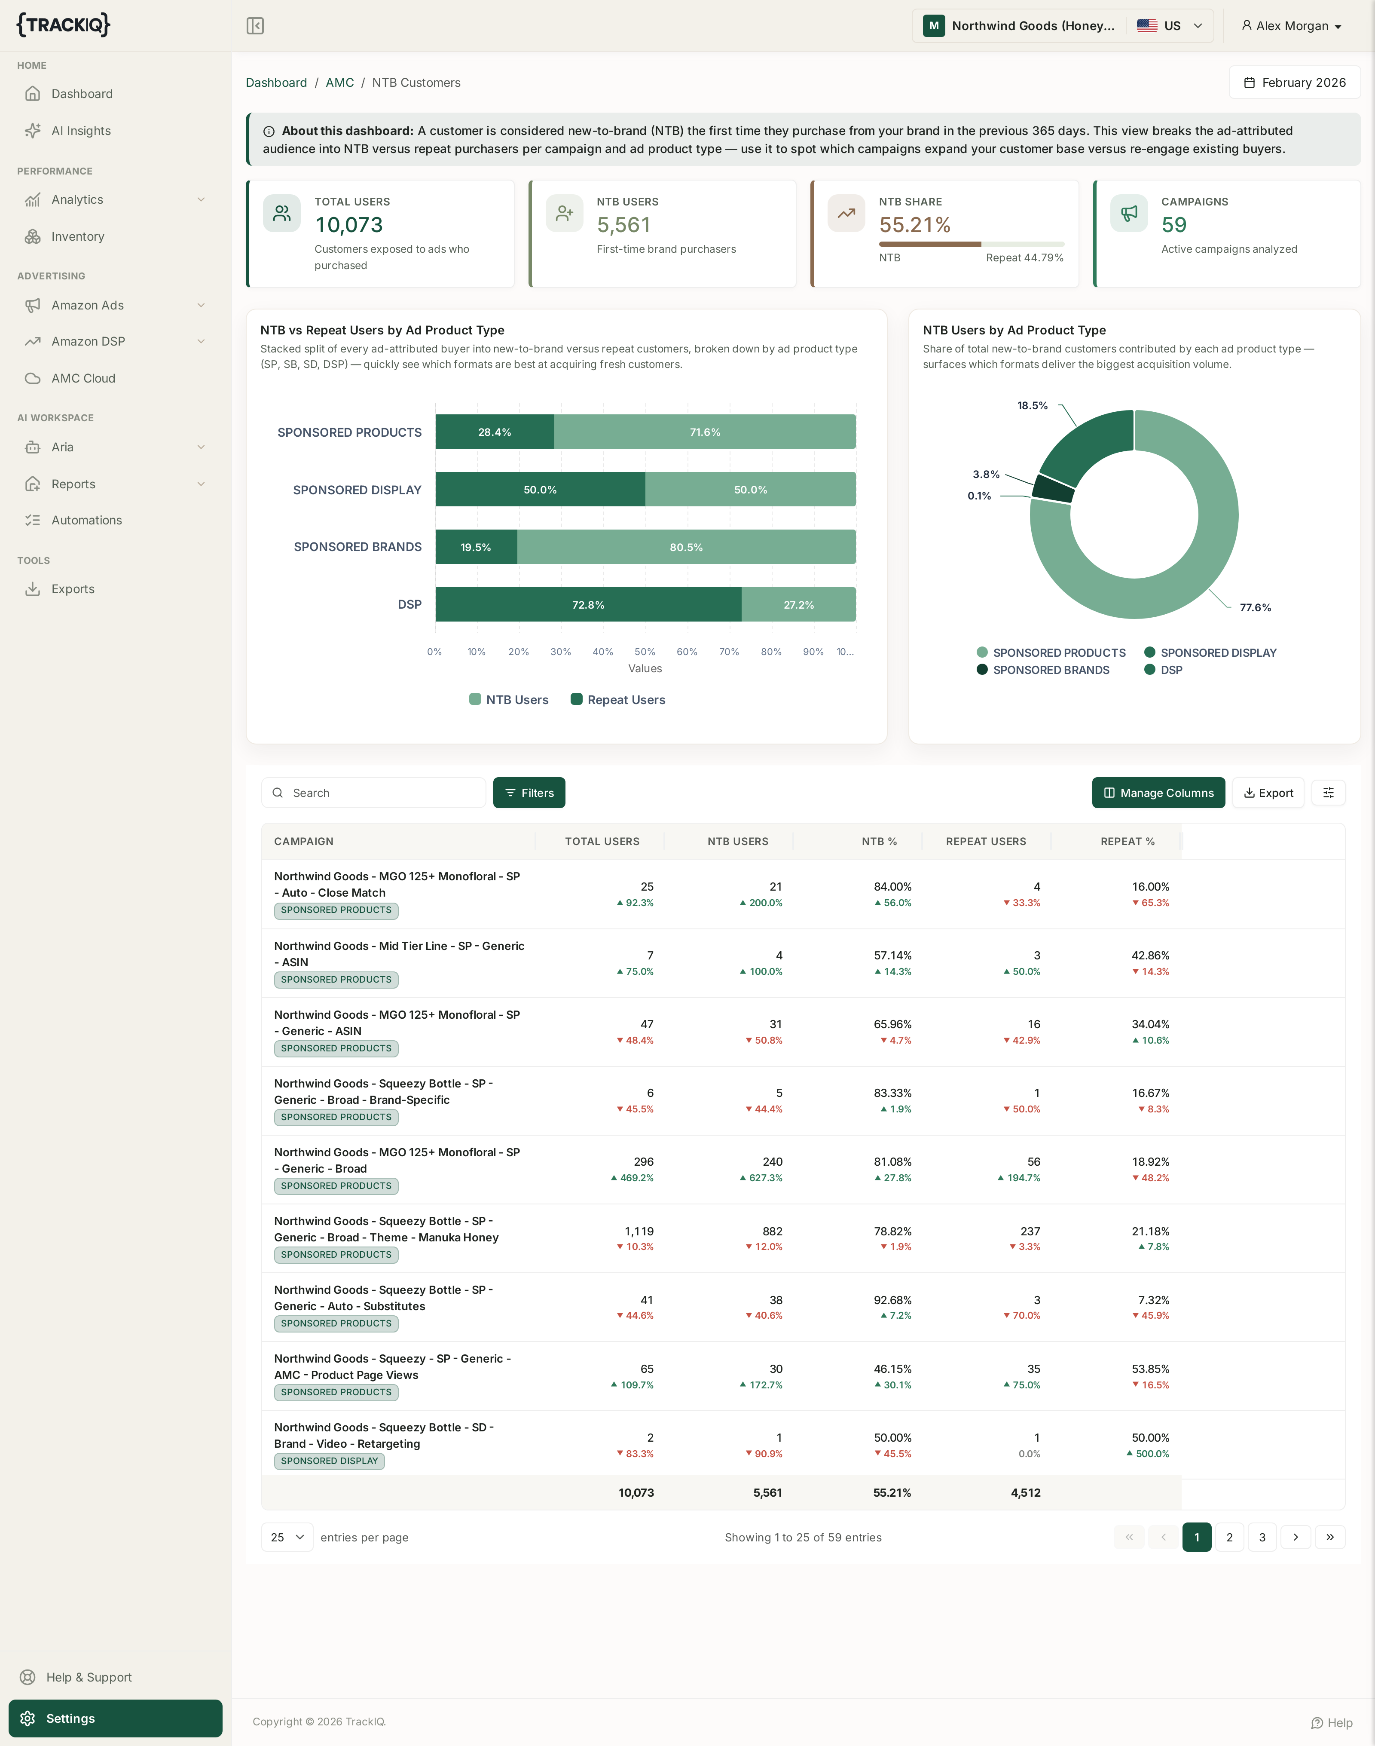Viewport: 1375px width, 1746px height.
Task: Open Exports via its download icon
Action: [32, 589]
